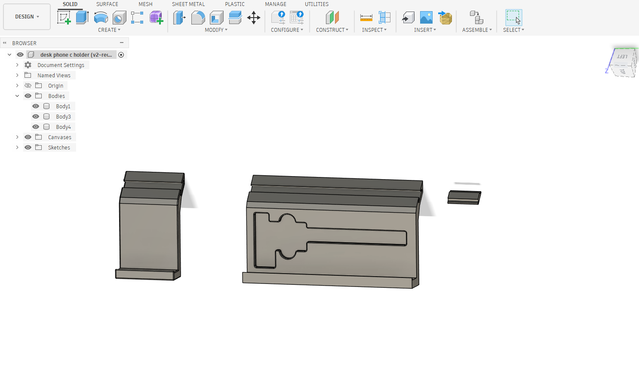
Task: Switch to the SURFACE tab
Action: (x=107, y=4)
